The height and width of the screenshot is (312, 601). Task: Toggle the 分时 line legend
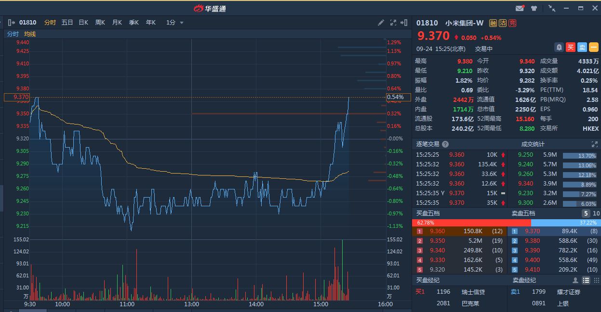(13, 34)
